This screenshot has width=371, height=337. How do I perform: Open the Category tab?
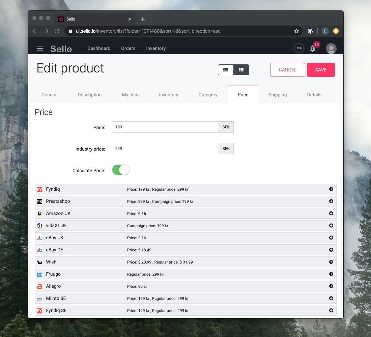pos(208,95)
